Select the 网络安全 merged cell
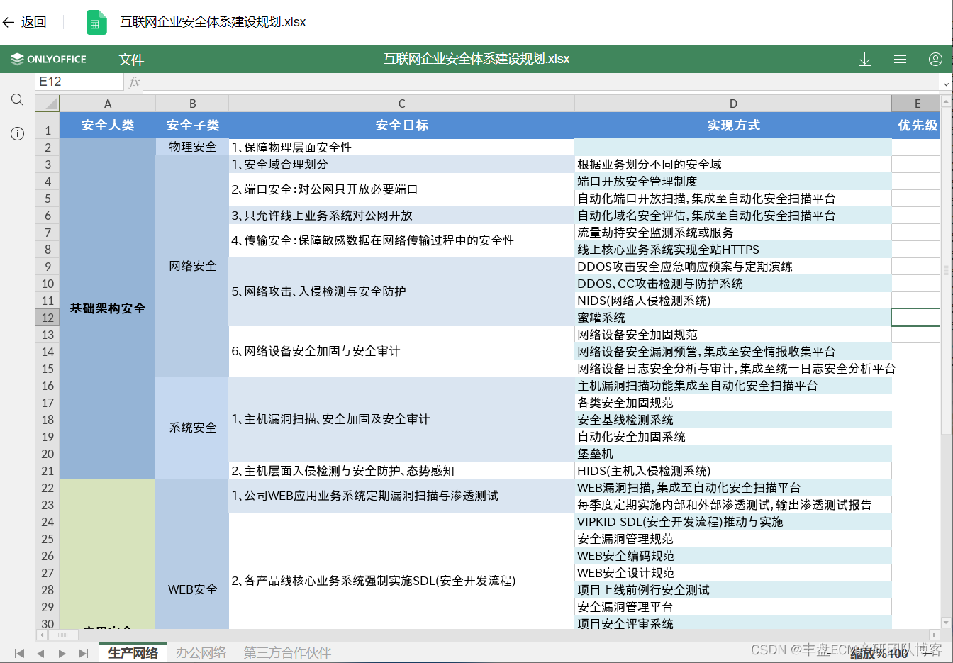953x663 pixels. point(192,267)
